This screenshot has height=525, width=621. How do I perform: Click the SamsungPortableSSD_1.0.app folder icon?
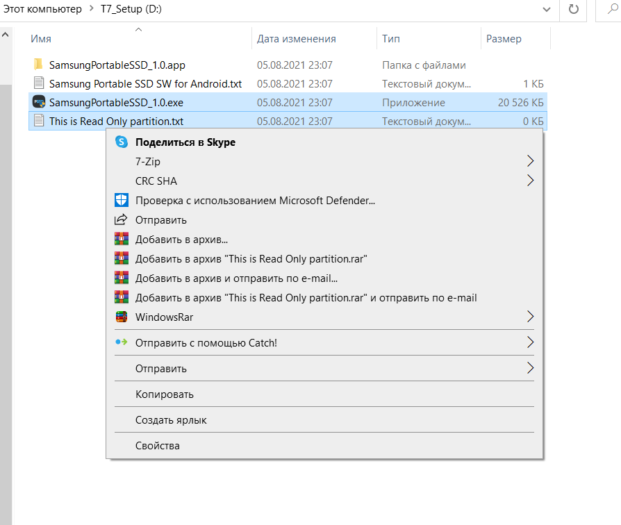pos(39,65)
